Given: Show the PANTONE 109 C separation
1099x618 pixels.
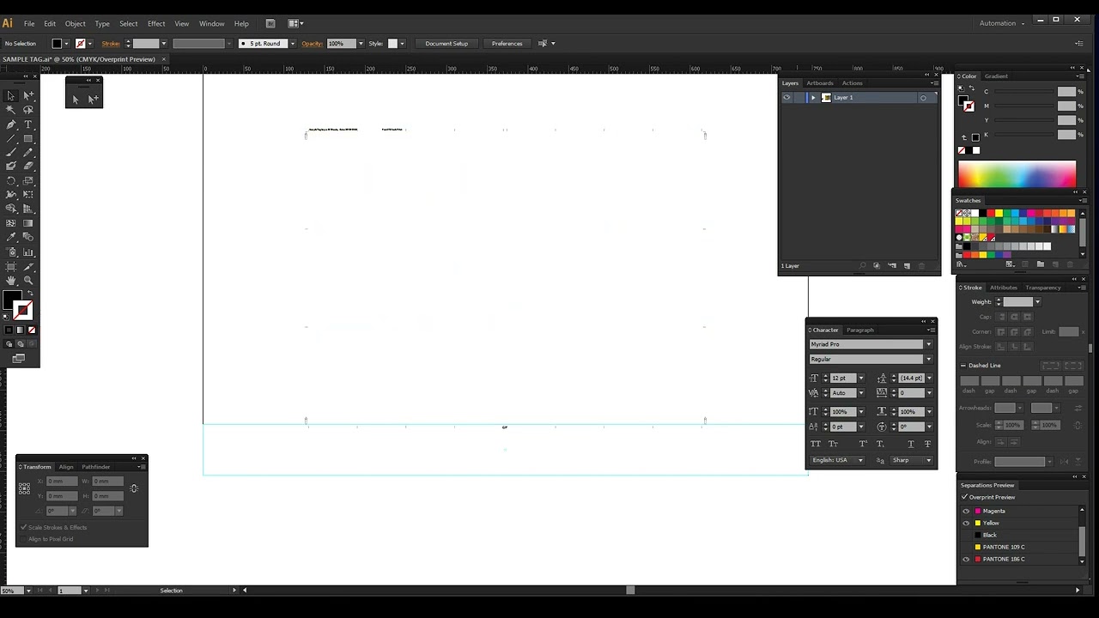Looking at the screenshot, I should (x=966, y=547).
